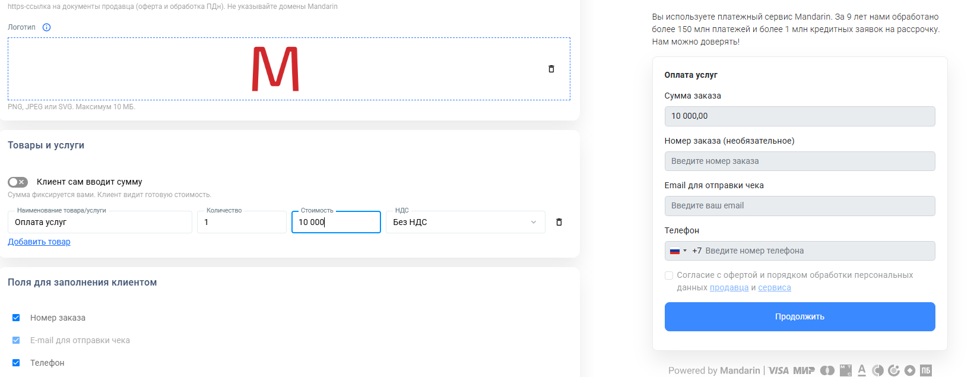
Task: Open the НДС dropdown showing Без НДС
Action: point(465,222)
